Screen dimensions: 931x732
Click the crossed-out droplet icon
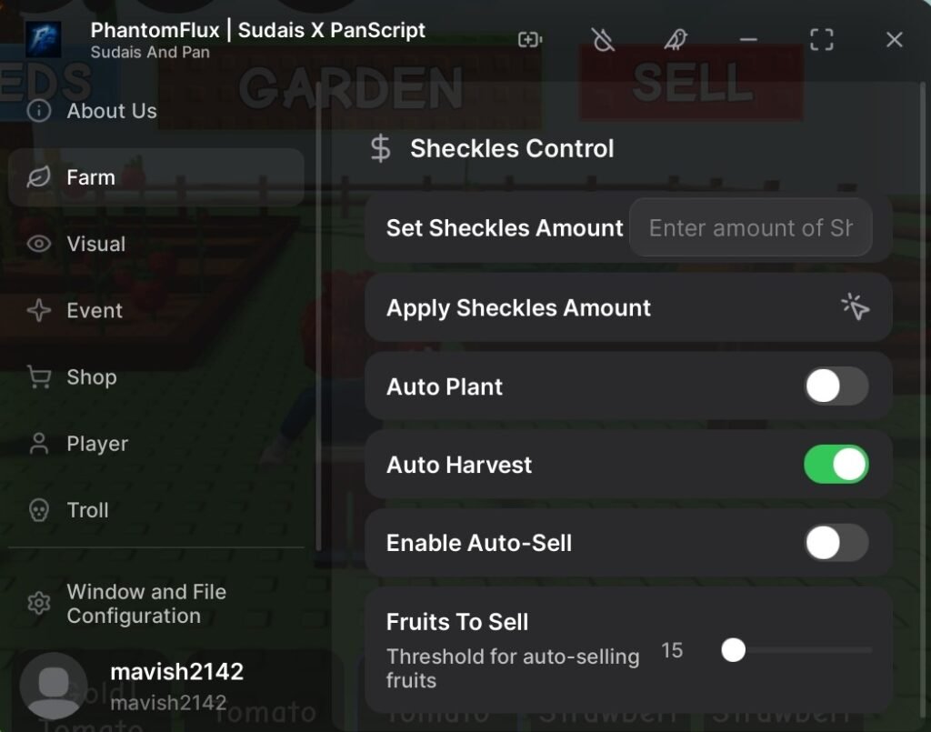pos(603,39)
